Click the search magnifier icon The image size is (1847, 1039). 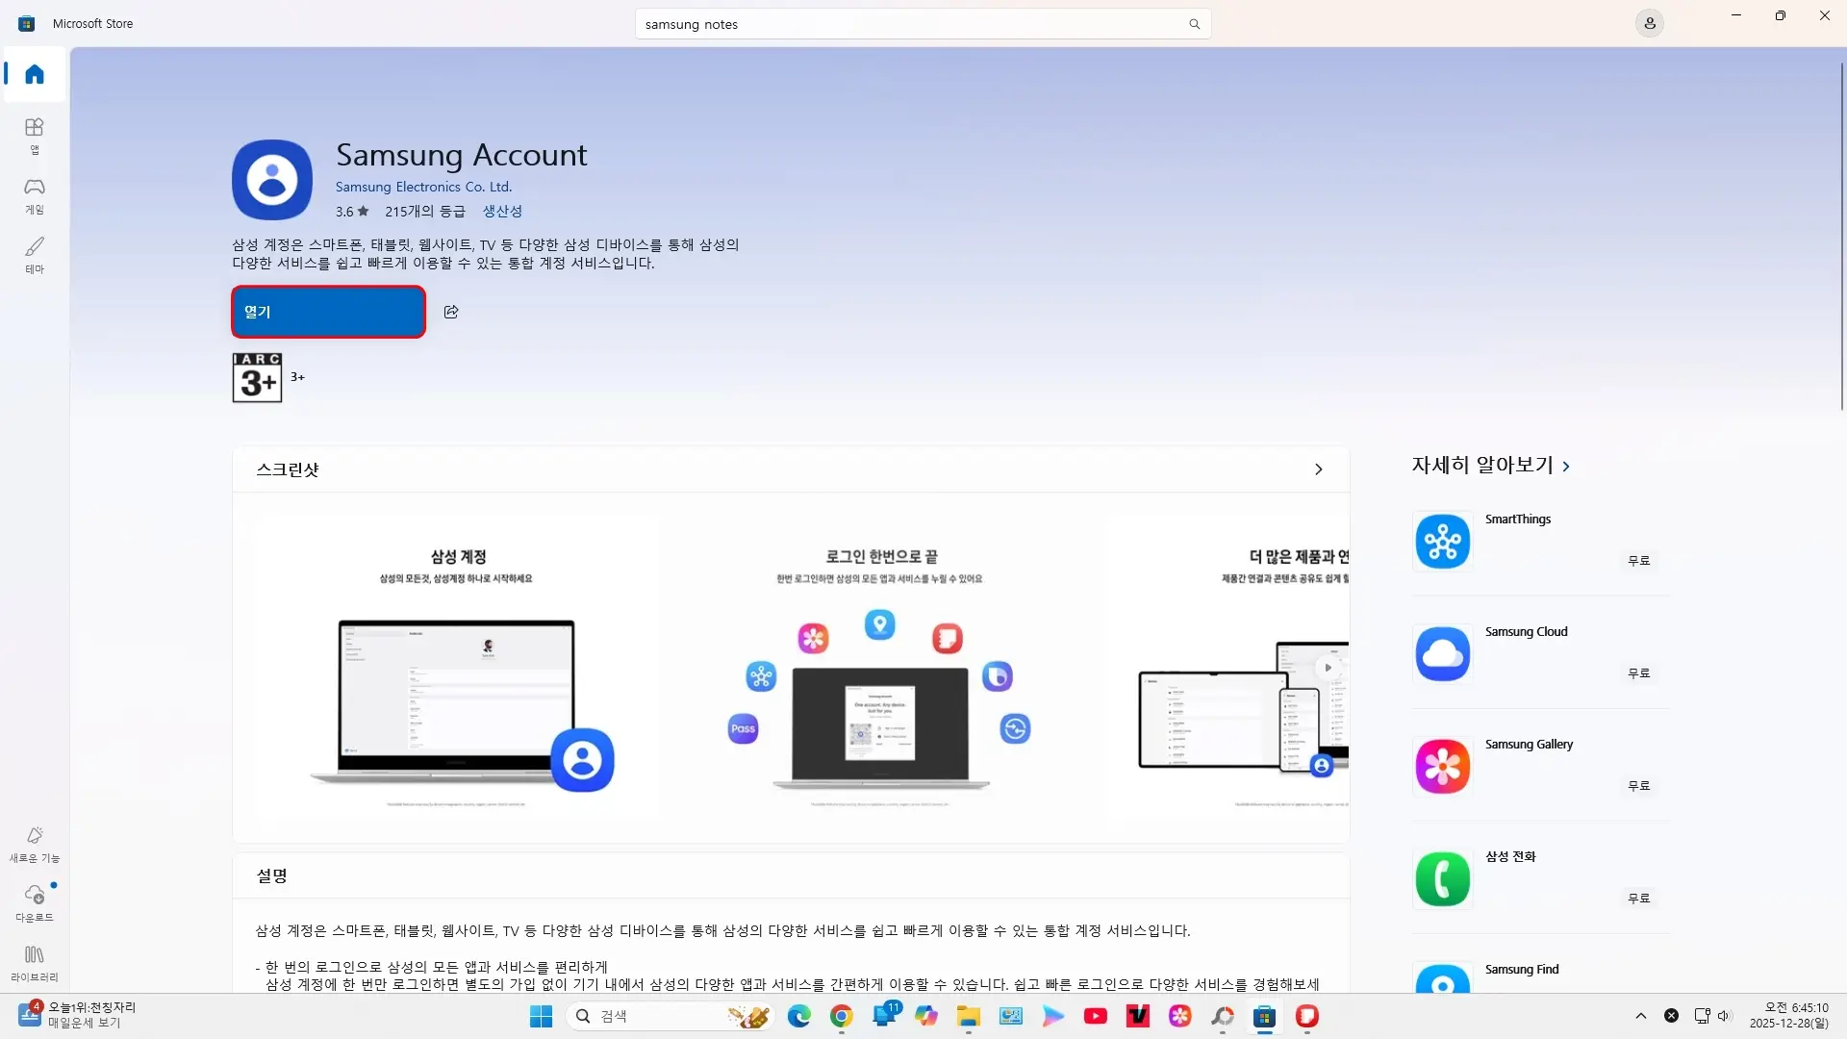pyautogui.click(x=1194, y=24)
